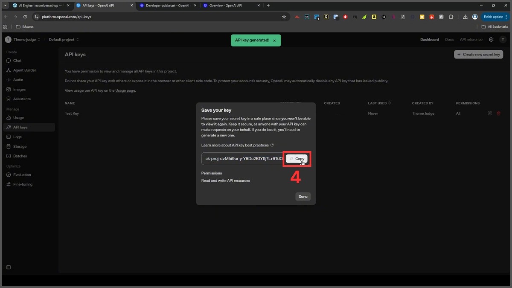Open the iMacros bookmark folder

point(25,26)
